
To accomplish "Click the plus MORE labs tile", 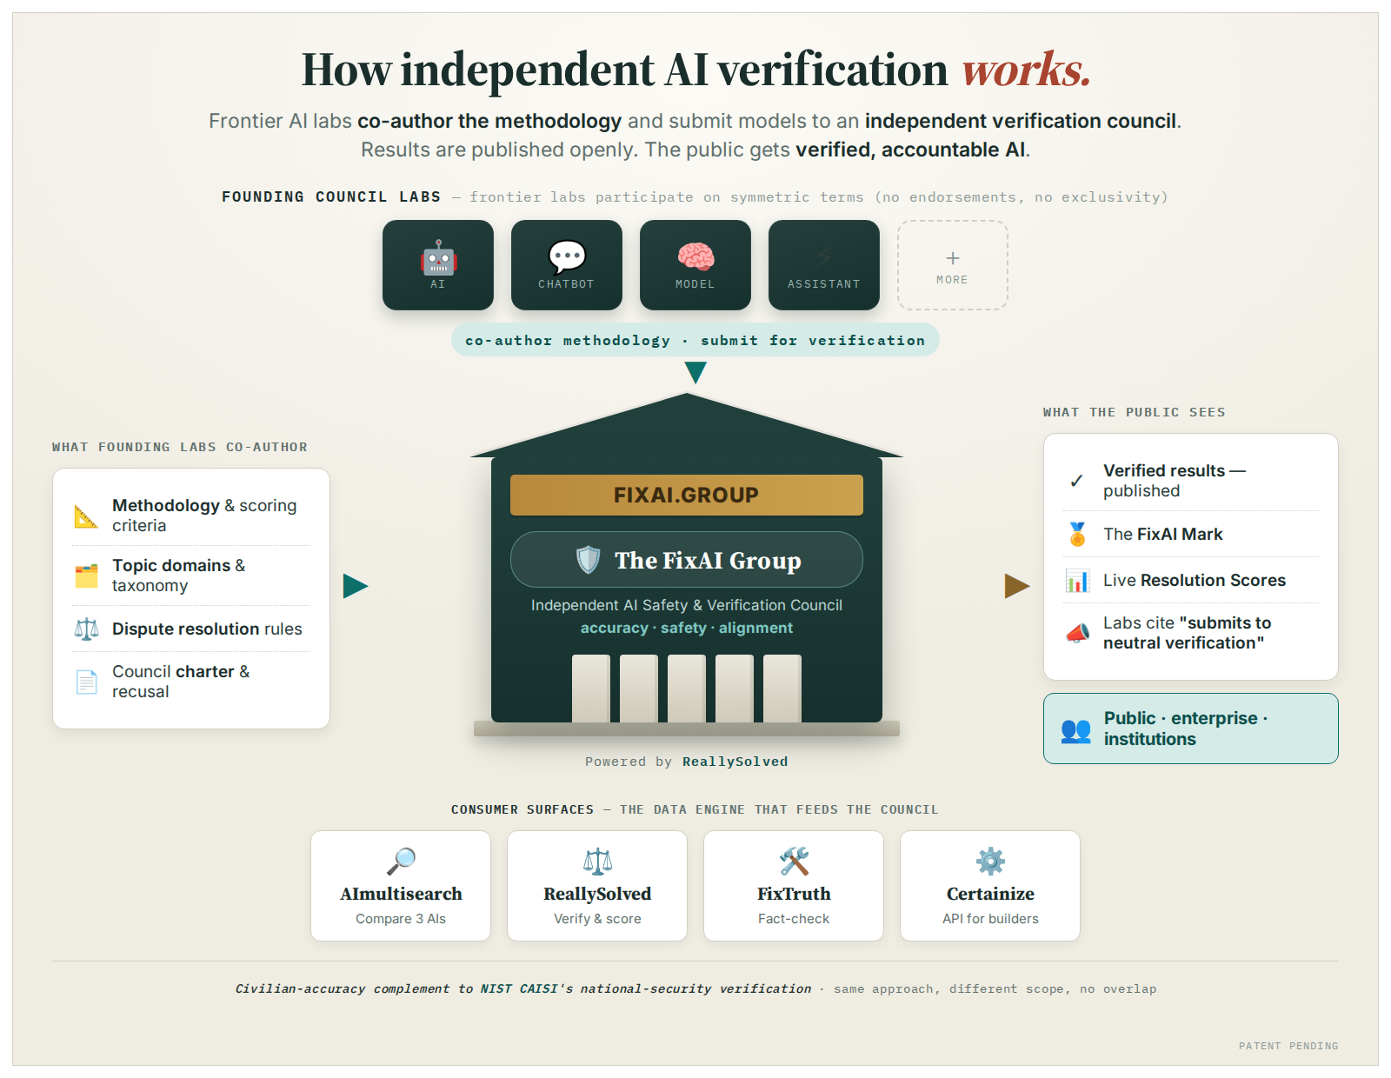I will 953,265.
